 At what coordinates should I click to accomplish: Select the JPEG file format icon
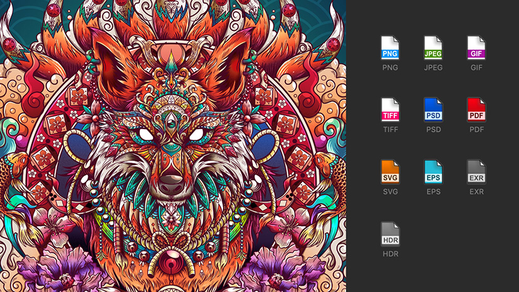click(433, 48)
